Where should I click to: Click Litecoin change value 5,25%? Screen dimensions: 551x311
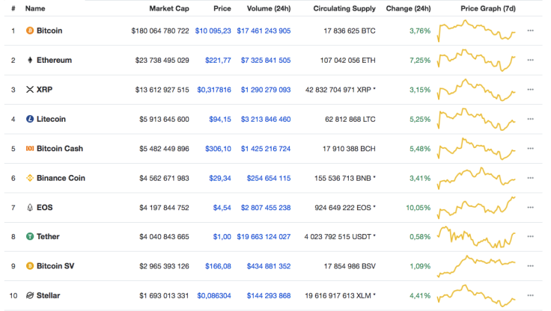coord(420,120)
